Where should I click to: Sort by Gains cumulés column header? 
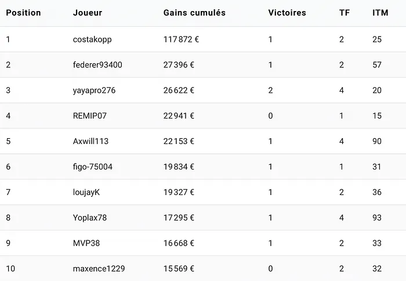pos(194,13)
